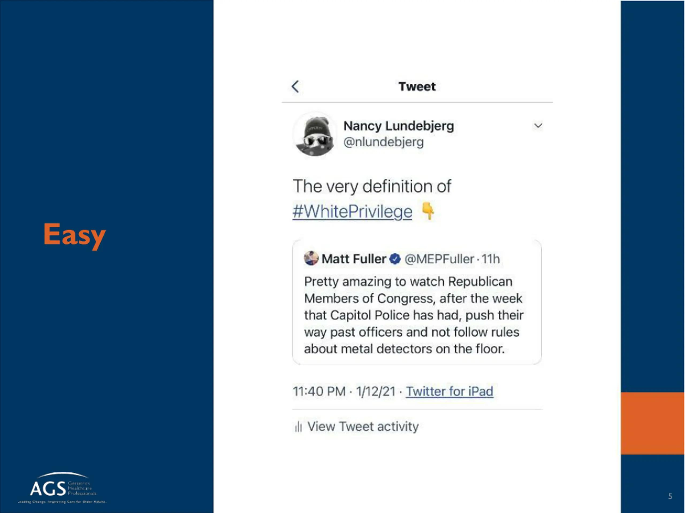Click the slide number 5
This screenshot has height=513, width=685.
(670, 496)
